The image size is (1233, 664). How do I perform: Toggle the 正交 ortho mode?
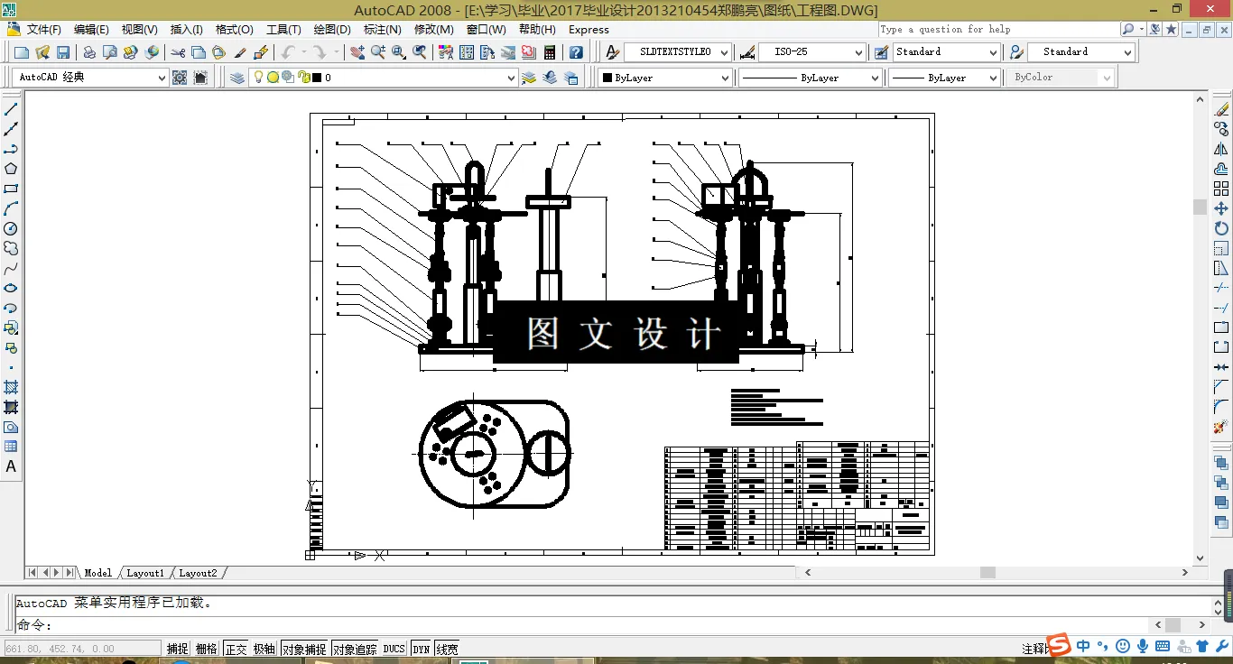(236, 649)
